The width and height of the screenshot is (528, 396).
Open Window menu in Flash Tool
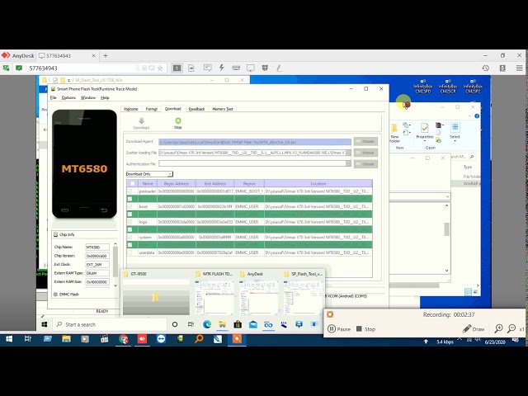click(x=88, y=97)
